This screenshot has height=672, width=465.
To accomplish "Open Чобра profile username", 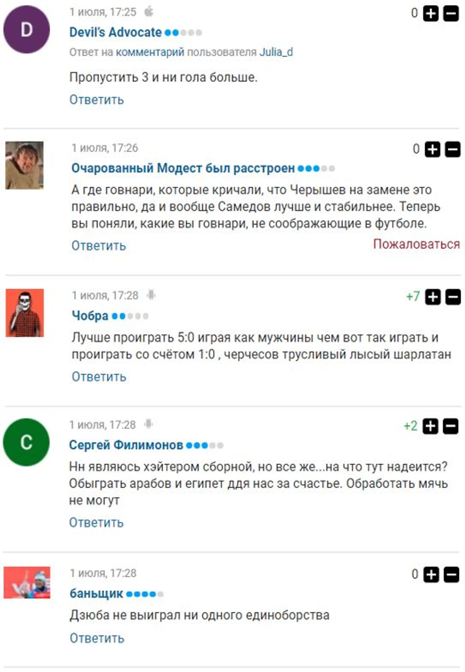I will (x=90, y=316).
